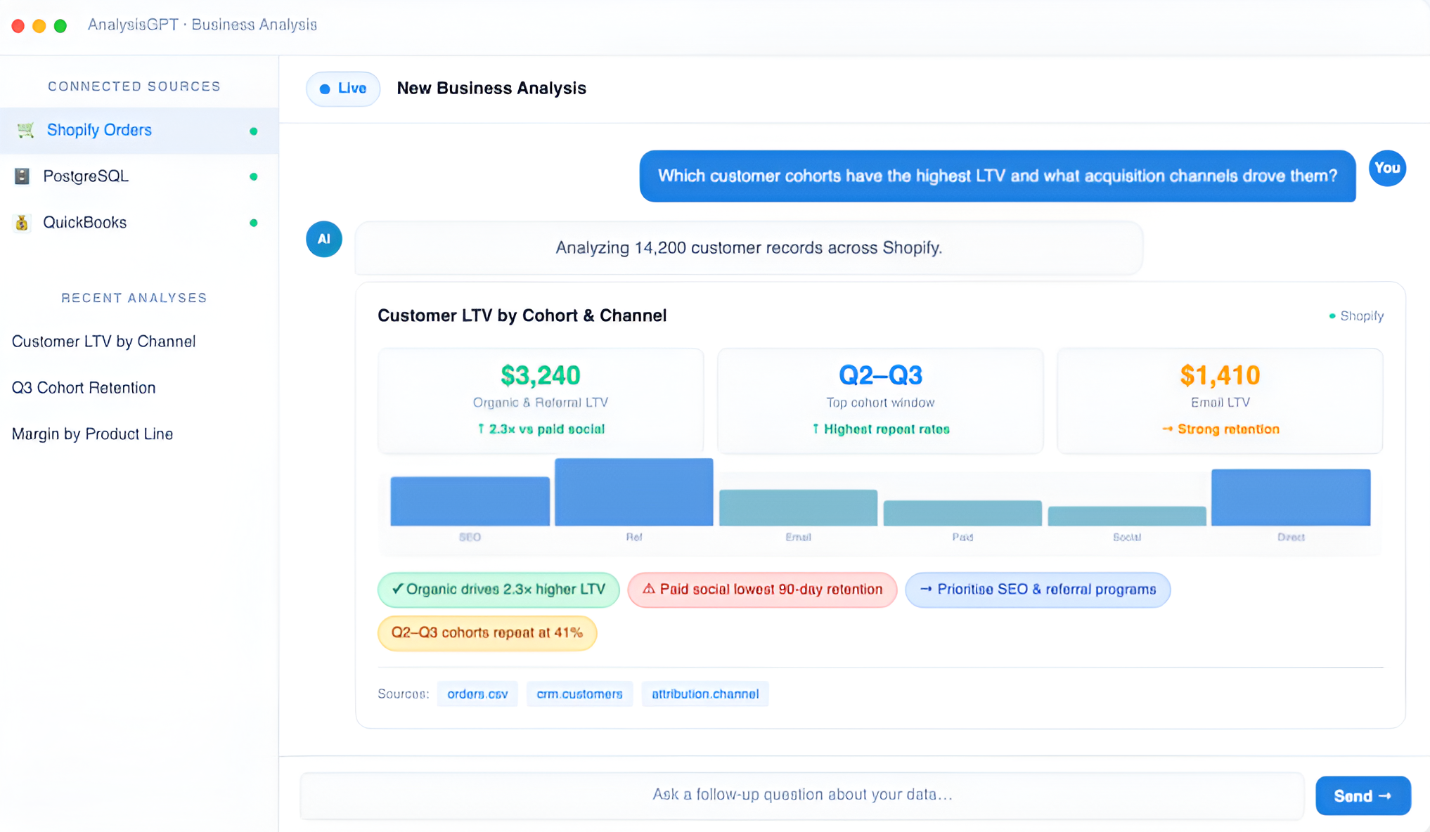Screen dimensions: 1430x832
Task: Toggle the Shopify Orders connection status dot
Action: coord(253,131)
